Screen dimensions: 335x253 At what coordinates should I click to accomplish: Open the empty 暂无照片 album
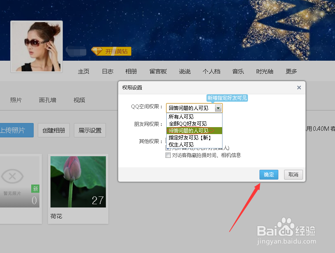tap(19, 182)
